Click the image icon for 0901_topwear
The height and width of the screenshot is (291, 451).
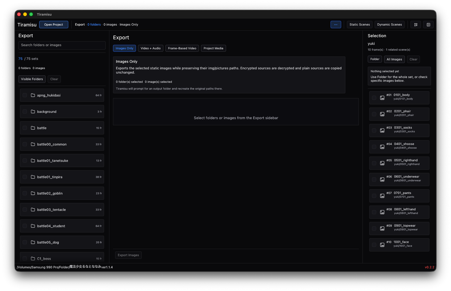pos(382,229)
